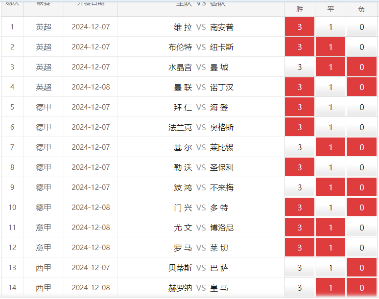
Task: Click the 胜 column header
Action: 300,9
